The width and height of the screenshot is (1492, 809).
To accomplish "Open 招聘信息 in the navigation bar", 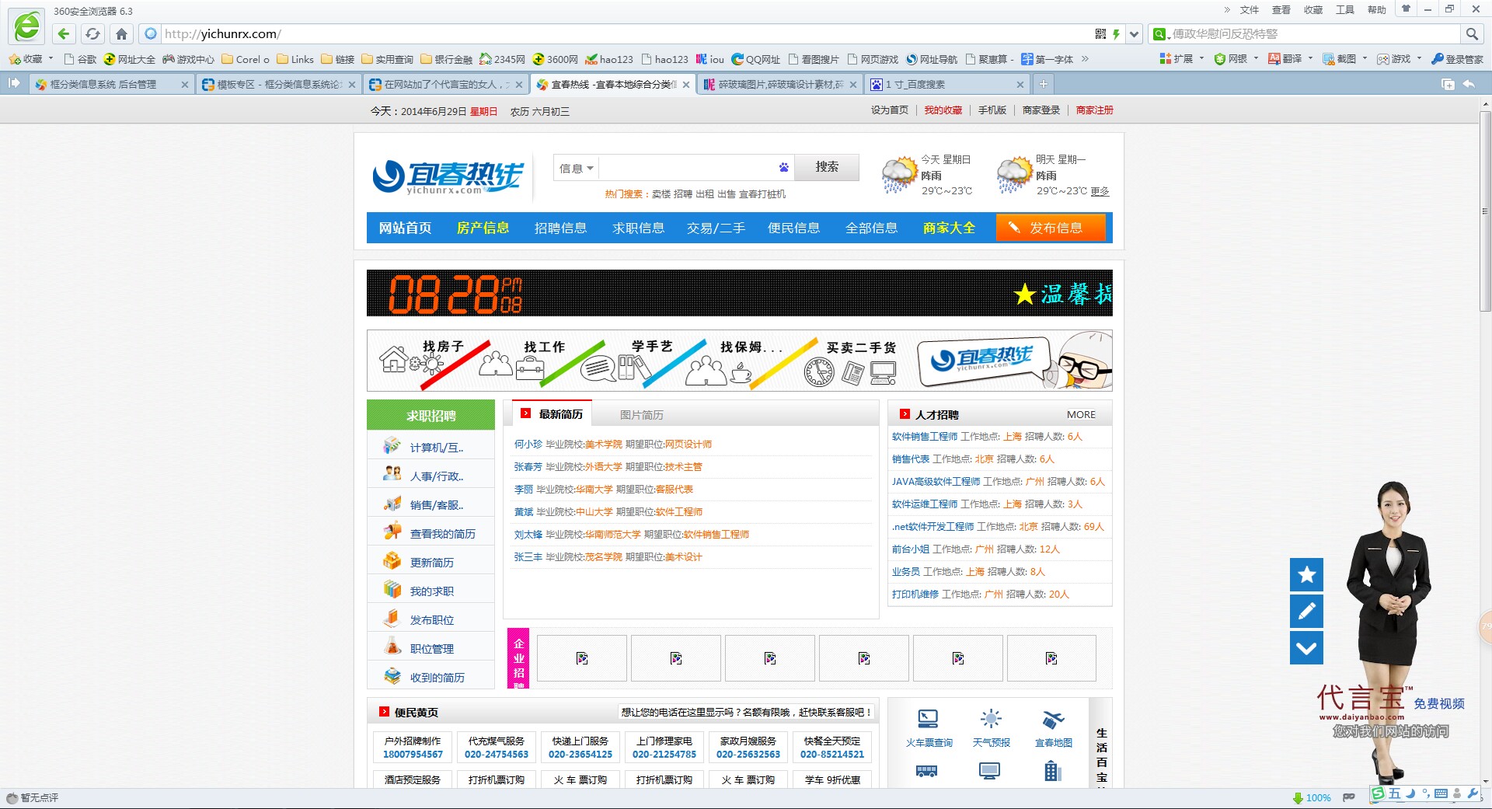I will coord(560,228).
